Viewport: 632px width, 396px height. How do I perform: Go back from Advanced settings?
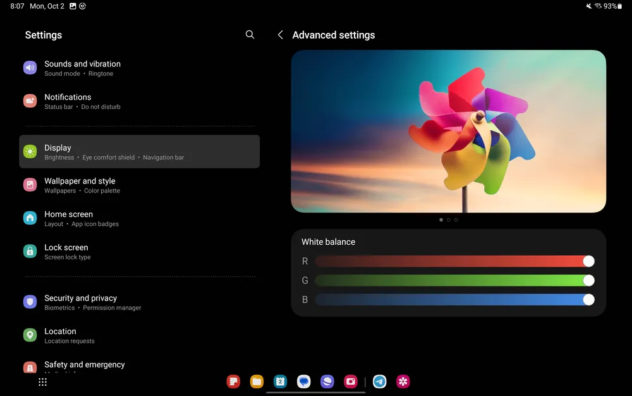pyautogui.click(x=280, y=35)
